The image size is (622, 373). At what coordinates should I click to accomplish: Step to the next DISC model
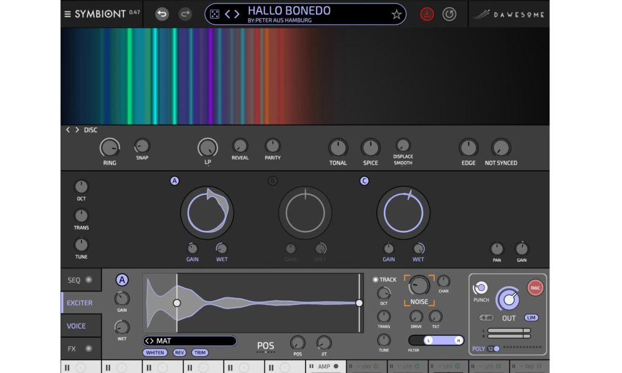tap(77, 130)
